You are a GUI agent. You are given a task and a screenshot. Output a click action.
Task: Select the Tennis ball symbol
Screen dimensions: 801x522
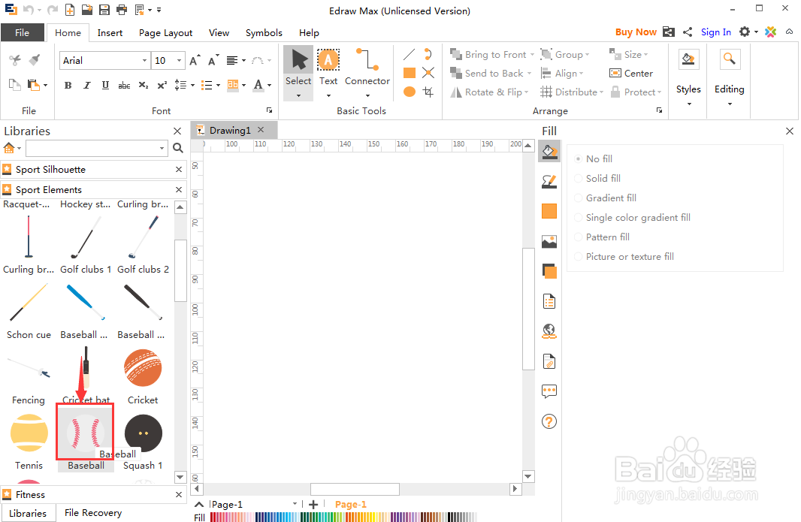[x=29, y=433]
